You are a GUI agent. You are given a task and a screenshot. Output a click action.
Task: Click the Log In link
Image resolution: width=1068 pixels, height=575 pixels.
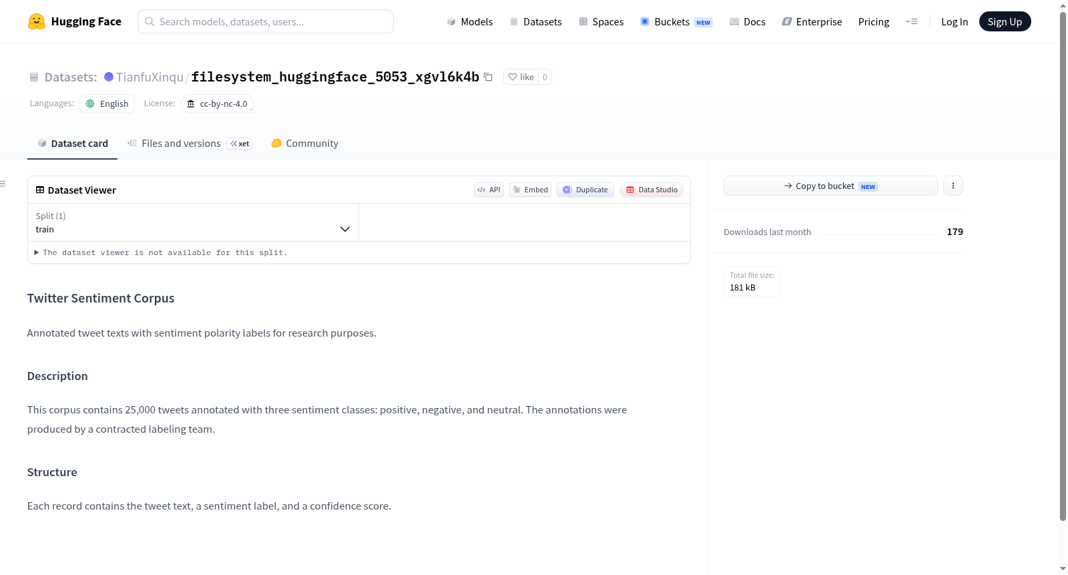click(x=955, y=21)
